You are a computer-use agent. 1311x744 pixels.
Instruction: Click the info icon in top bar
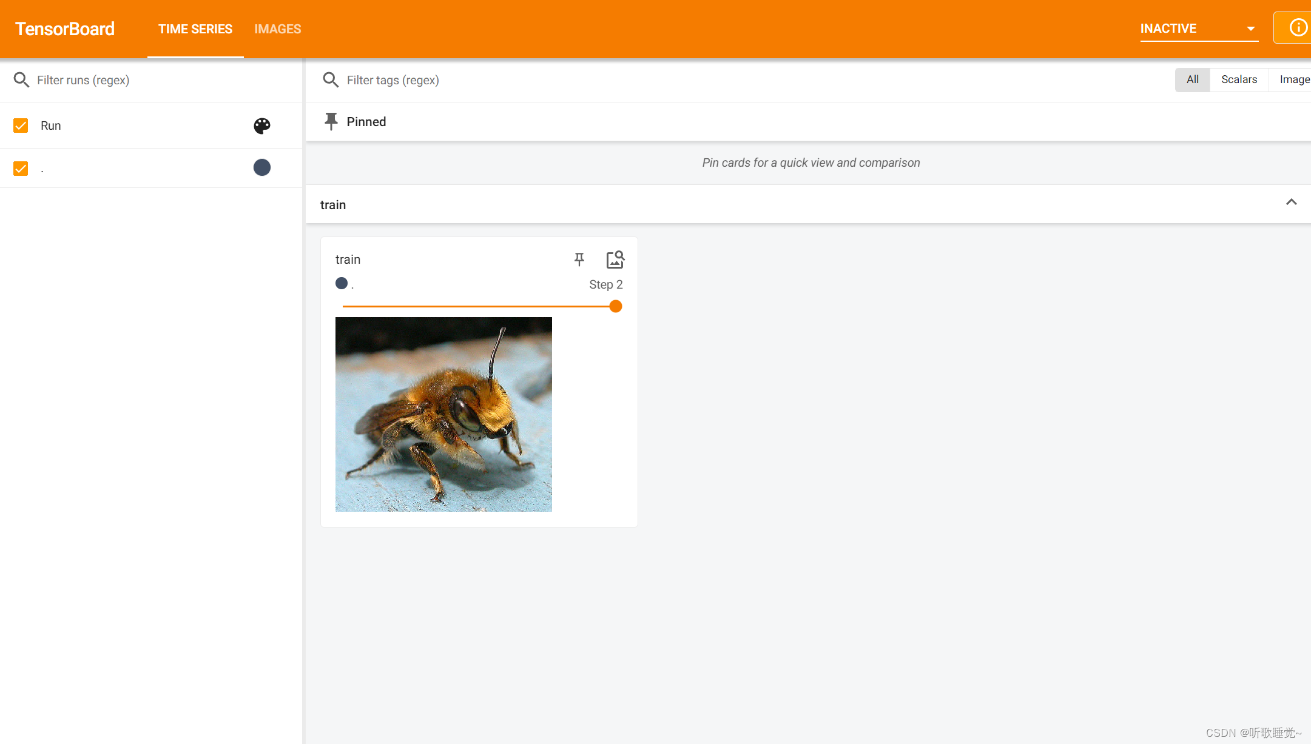1298,28
